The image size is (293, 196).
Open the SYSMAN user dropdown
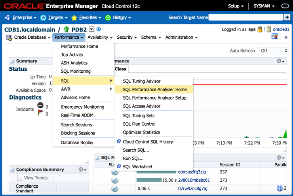[264, 6]
